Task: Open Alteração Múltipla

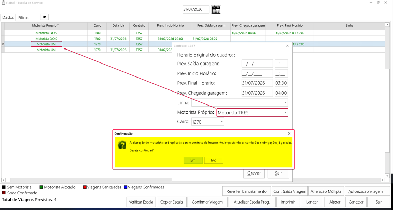Action: pyautogui.click(x=326, y=191)
